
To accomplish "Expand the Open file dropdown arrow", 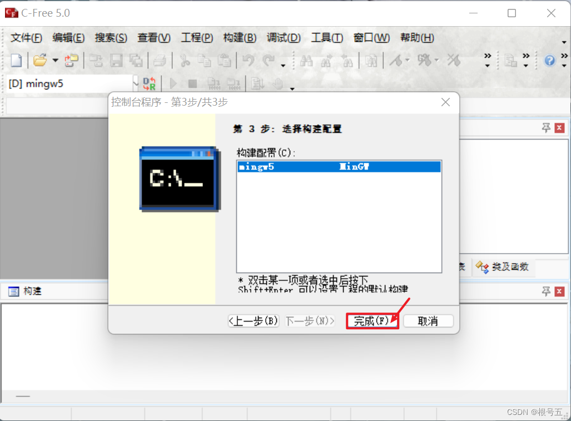I will [x=56, y=60].
